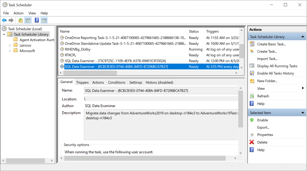
Task: Click the Up one level folder icon
Action: [x=20, y=20]
